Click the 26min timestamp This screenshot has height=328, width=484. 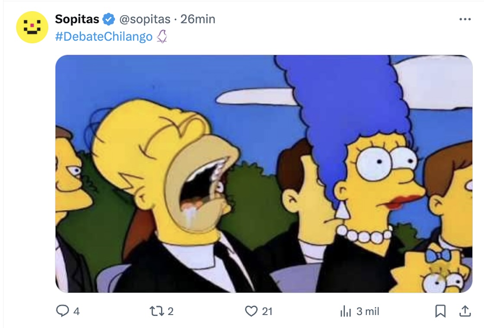coord(198,19)
